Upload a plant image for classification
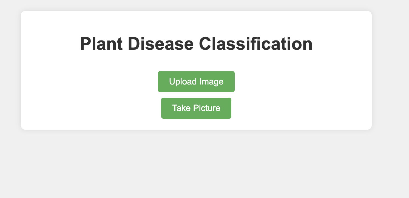Viewport: 409px width, 198px height. (x=196, y=81)
